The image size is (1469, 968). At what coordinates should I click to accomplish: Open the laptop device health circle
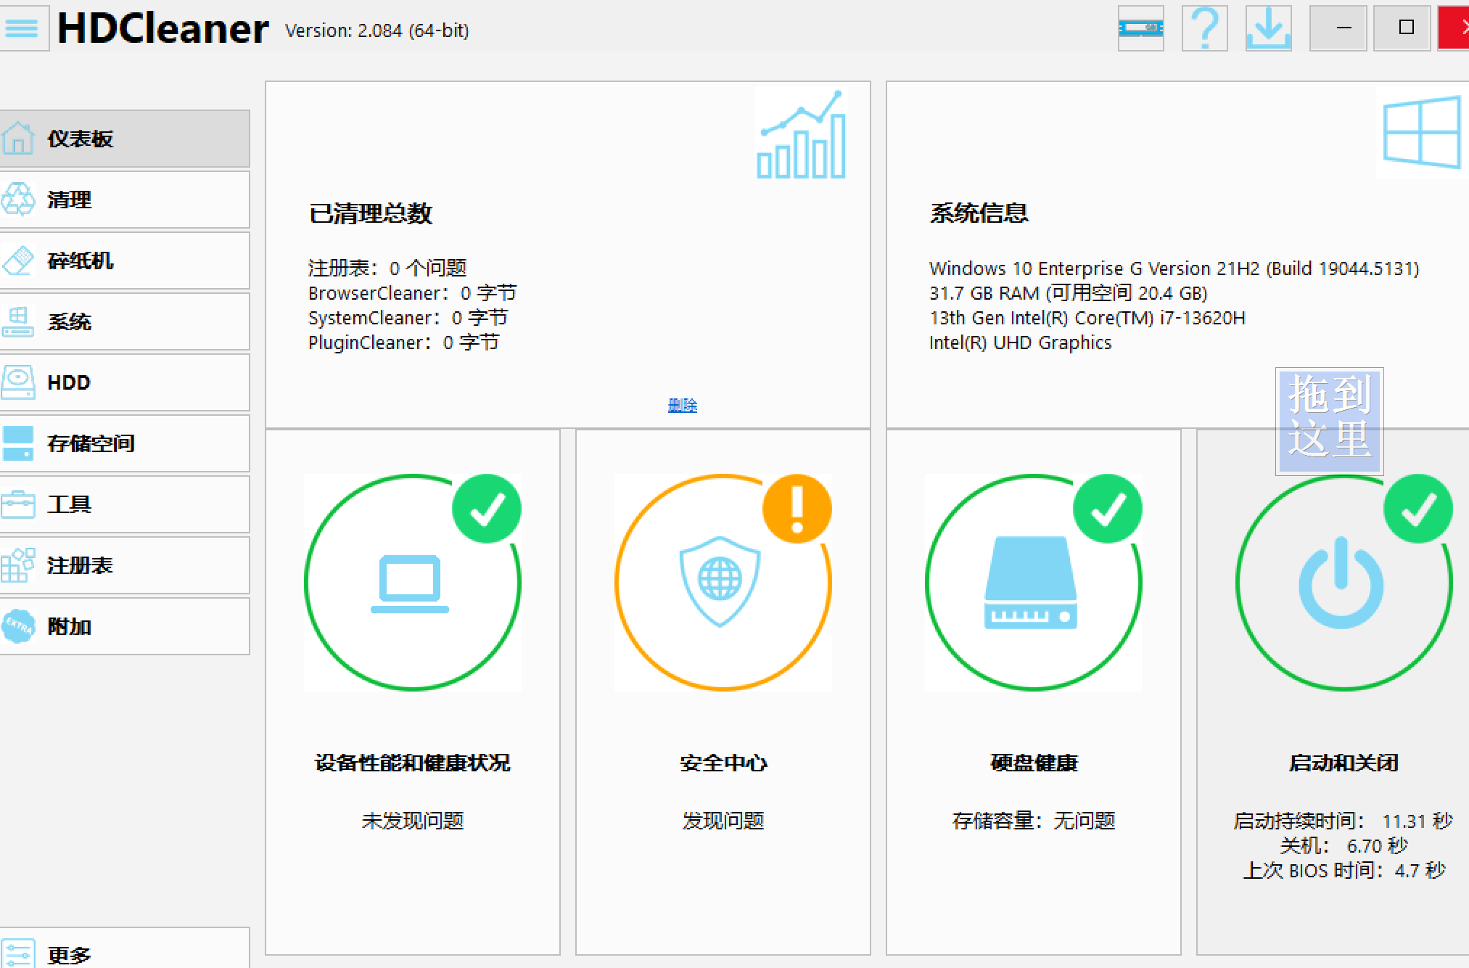point(412,583)
